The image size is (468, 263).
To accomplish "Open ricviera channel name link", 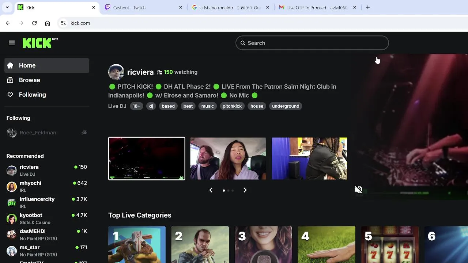I will (140, 72).
